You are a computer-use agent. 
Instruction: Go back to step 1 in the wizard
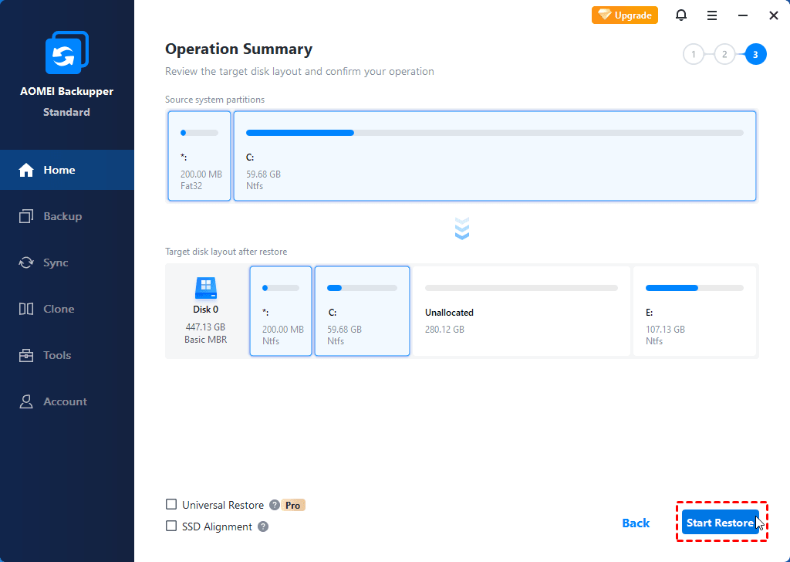[x=694, y=54]
